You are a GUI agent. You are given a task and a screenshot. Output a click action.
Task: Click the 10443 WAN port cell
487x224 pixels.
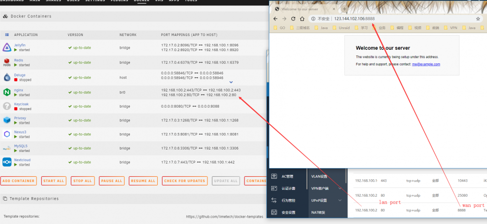click(463, 181)
